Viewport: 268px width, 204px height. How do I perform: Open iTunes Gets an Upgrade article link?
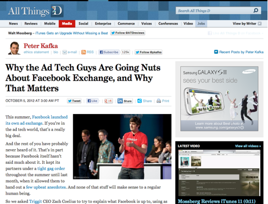click(71, 33)
